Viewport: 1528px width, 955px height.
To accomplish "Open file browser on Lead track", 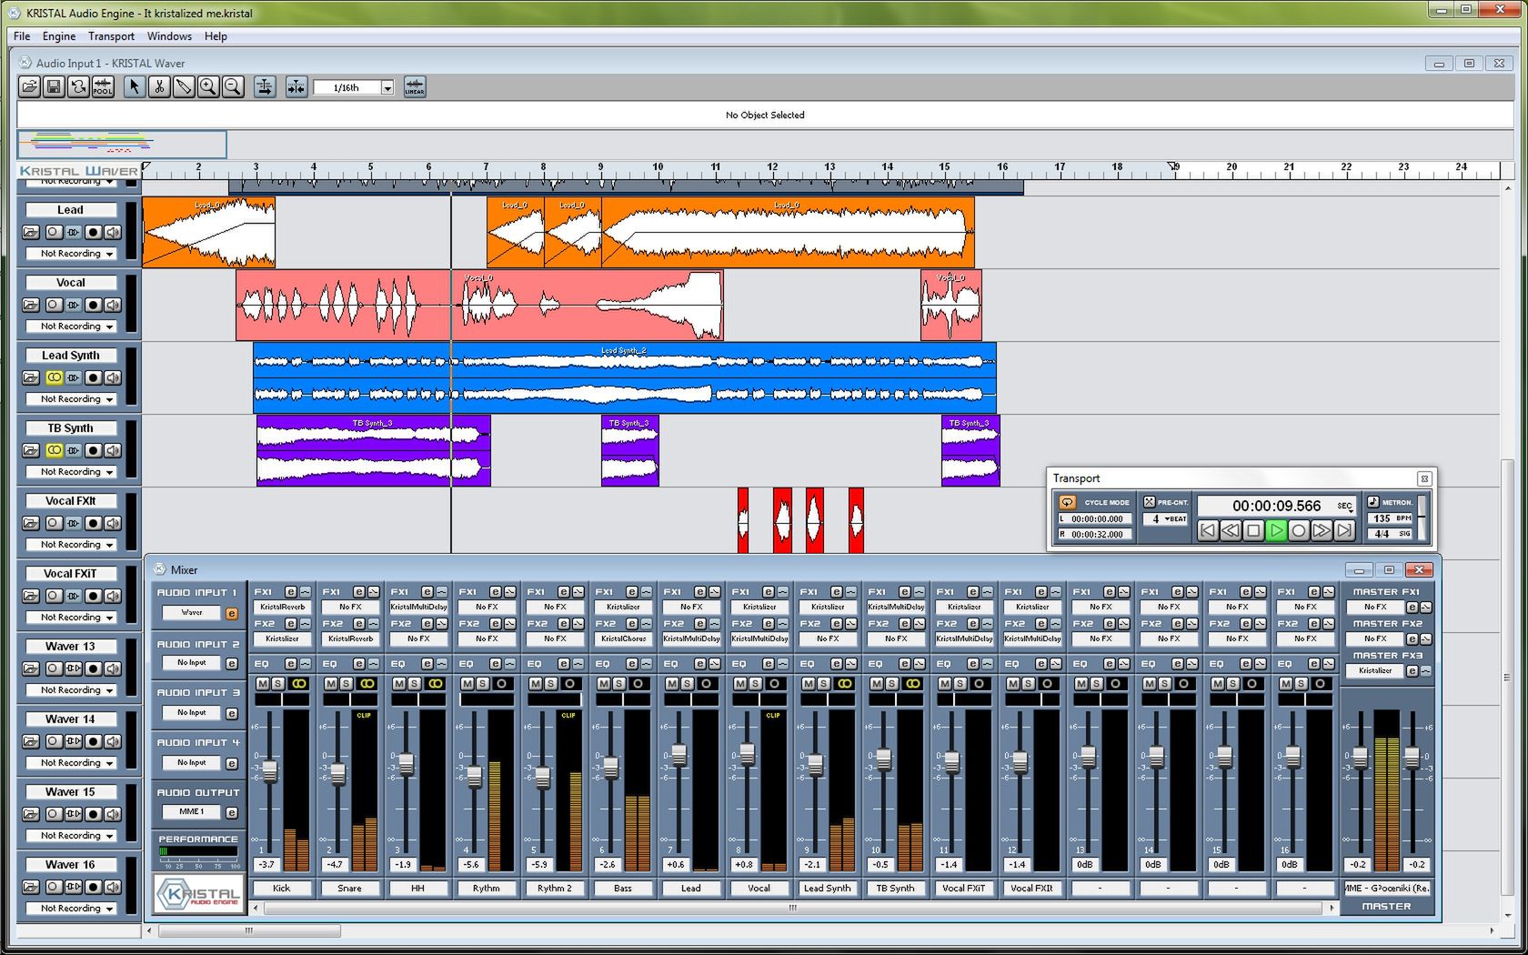I will [x=31, y=232].
